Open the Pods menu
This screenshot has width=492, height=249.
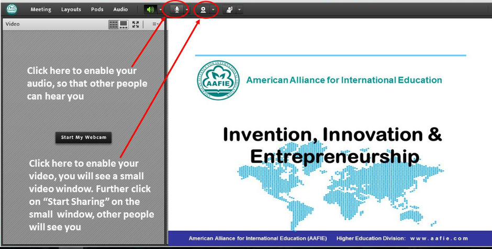97,9
